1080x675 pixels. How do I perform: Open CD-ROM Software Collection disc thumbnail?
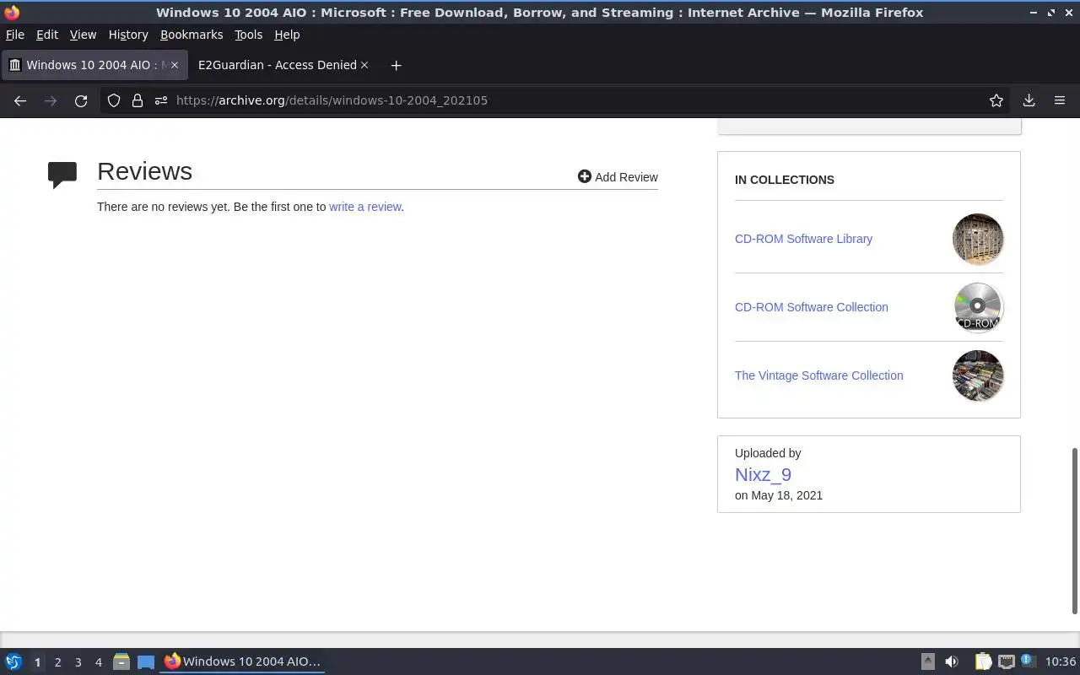click(978, 307)
